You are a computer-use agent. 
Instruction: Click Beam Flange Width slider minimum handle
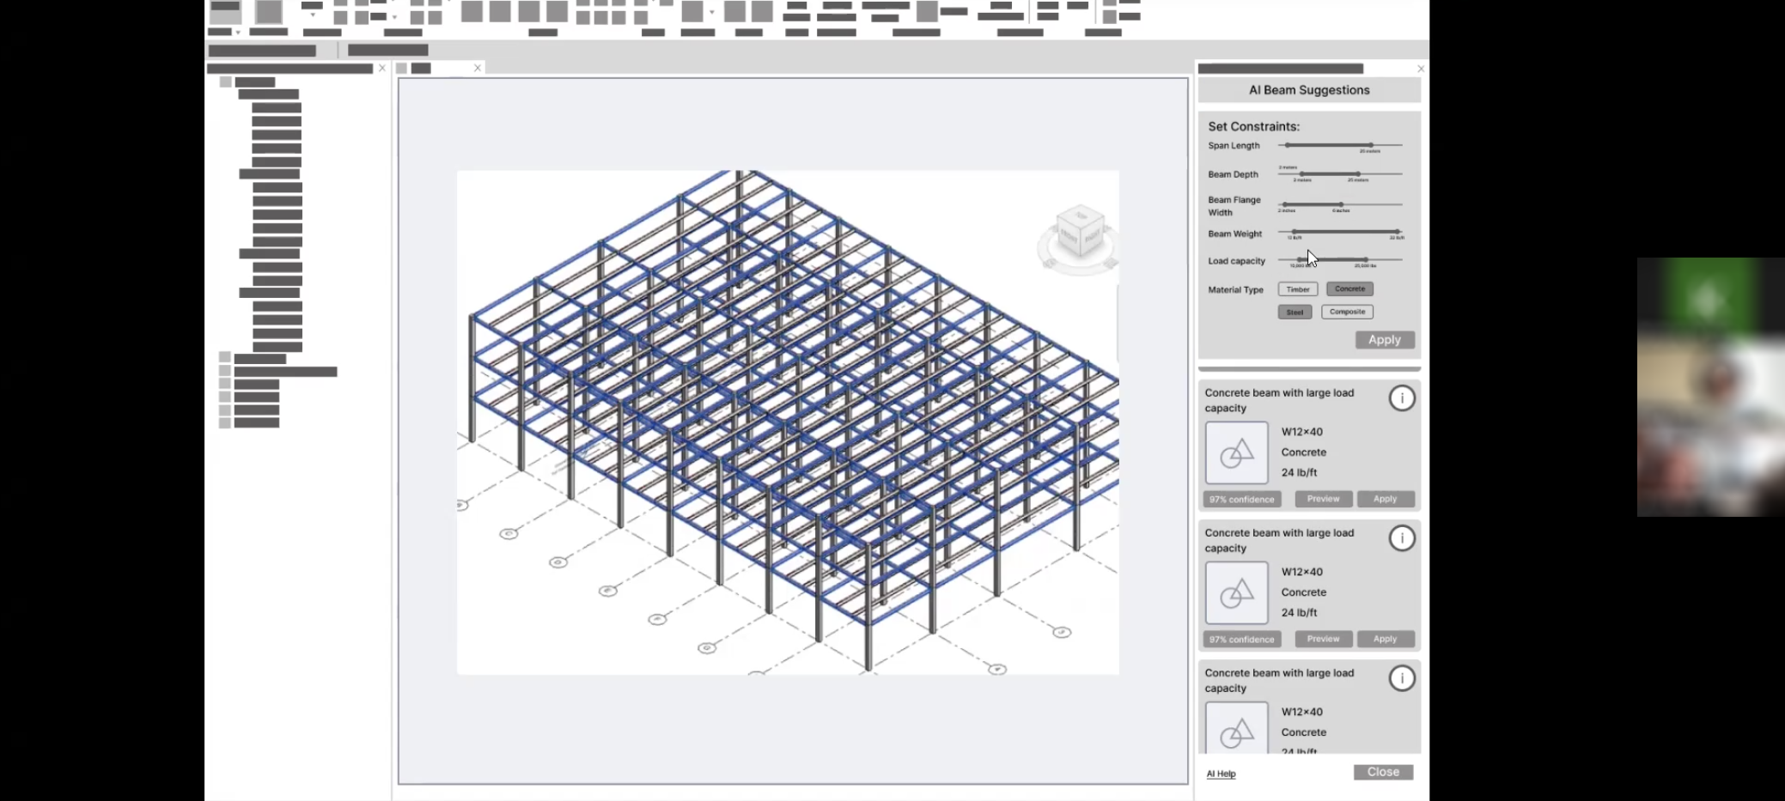point(1285,204)
